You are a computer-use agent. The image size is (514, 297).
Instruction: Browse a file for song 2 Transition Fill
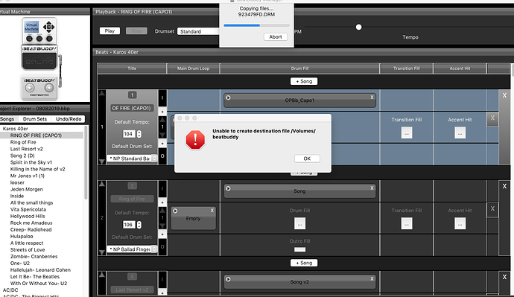[407, 223]
